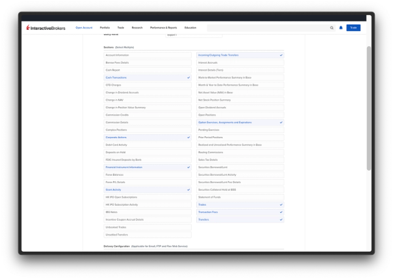Viewport: 393px width, 279px height.
Task: Select the Debit Card Activity section
Action: pyautogui.click(x=147, y=145)
